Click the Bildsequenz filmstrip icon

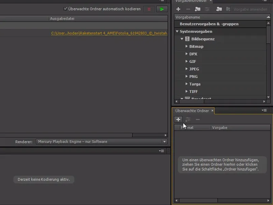click(x=187, y=39)
